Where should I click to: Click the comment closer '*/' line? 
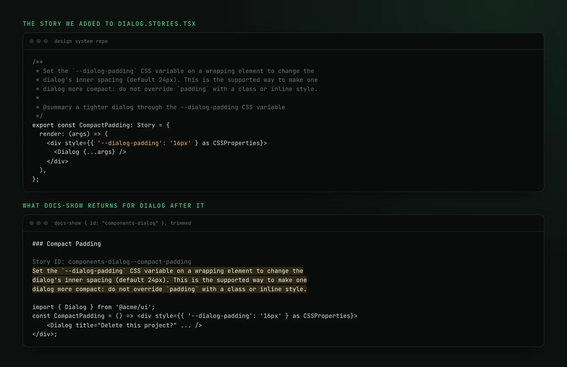39,116
